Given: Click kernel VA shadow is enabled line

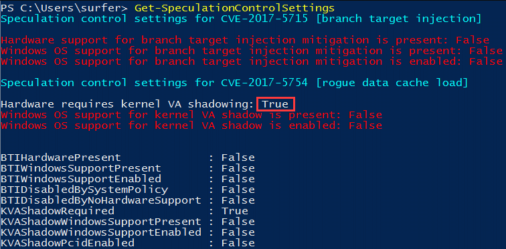Looking at the screenshot, I should 191,126.
